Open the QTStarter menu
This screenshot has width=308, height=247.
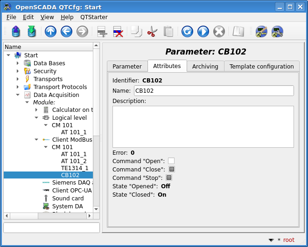click(94, 17)
